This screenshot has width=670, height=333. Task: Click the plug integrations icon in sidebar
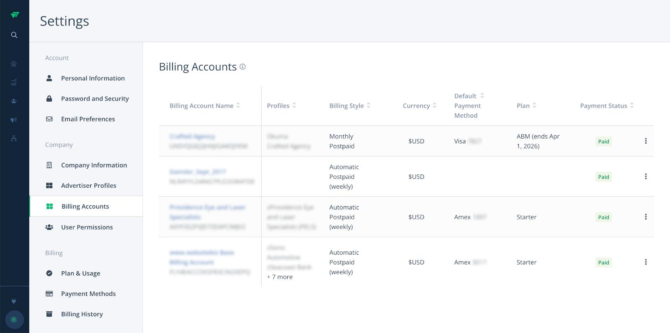coord(14,301)
